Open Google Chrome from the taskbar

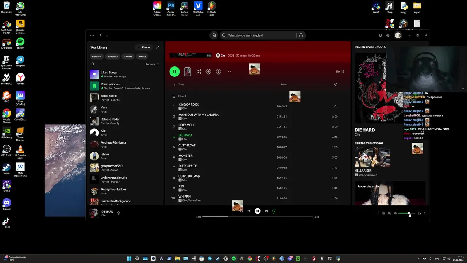[x=250, y=259]
